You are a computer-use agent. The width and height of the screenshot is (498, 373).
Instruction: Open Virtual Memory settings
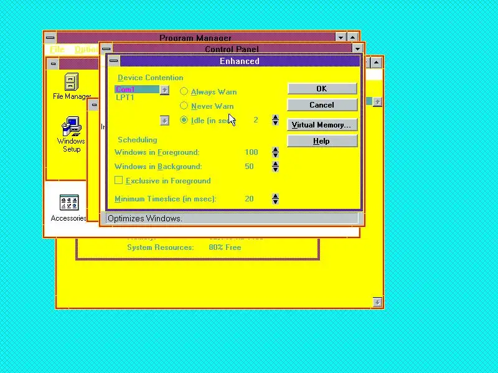322,125
